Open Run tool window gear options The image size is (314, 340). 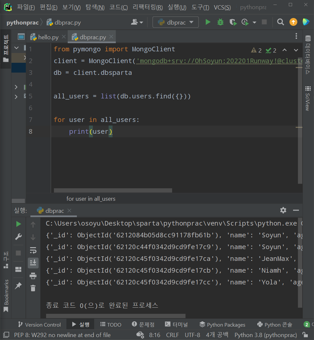283,210
